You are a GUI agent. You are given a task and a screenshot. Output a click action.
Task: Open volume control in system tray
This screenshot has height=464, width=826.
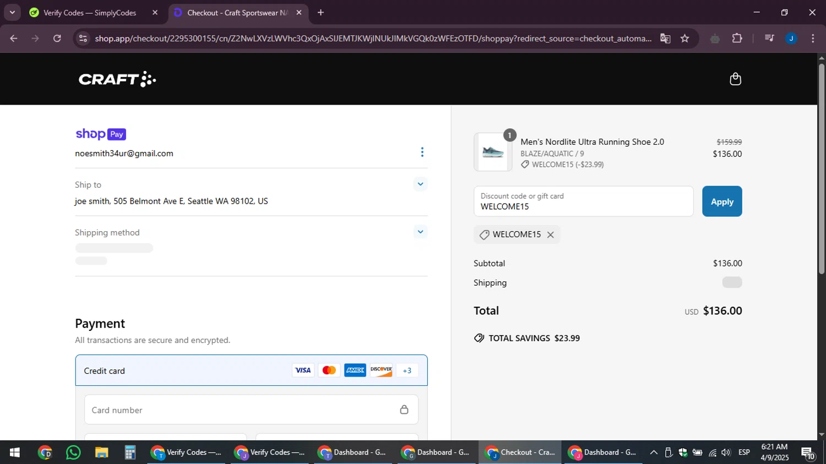point(726,452)
